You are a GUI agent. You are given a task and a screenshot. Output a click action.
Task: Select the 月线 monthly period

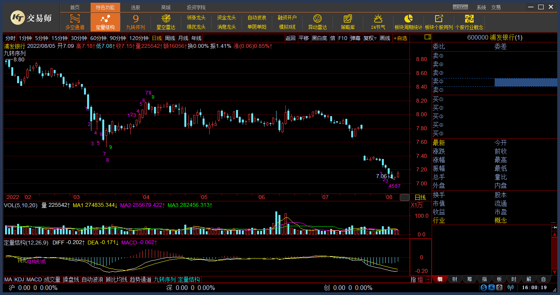point(183,38)
